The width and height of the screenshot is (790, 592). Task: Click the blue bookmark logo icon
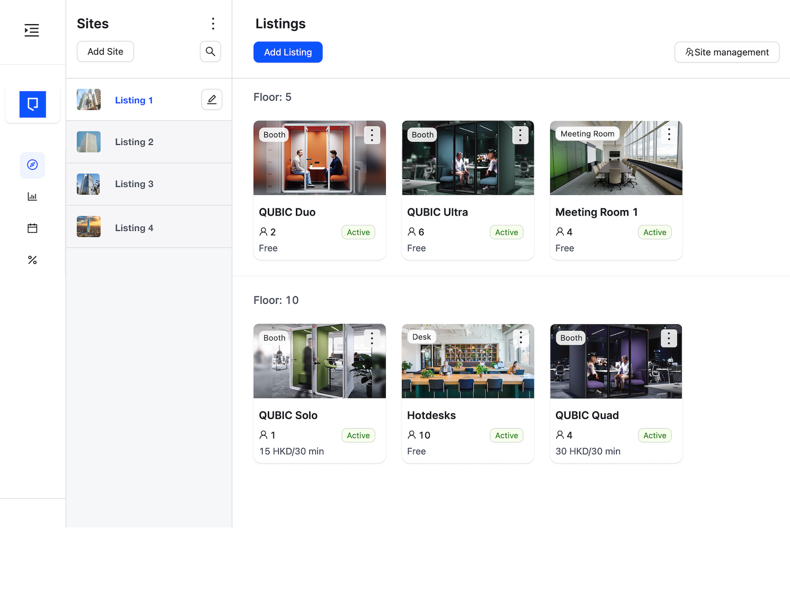32,104
